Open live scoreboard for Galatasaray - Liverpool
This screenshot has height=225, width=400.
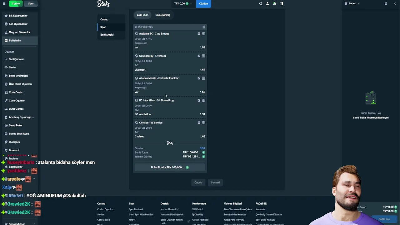click(x=203, y=56)
